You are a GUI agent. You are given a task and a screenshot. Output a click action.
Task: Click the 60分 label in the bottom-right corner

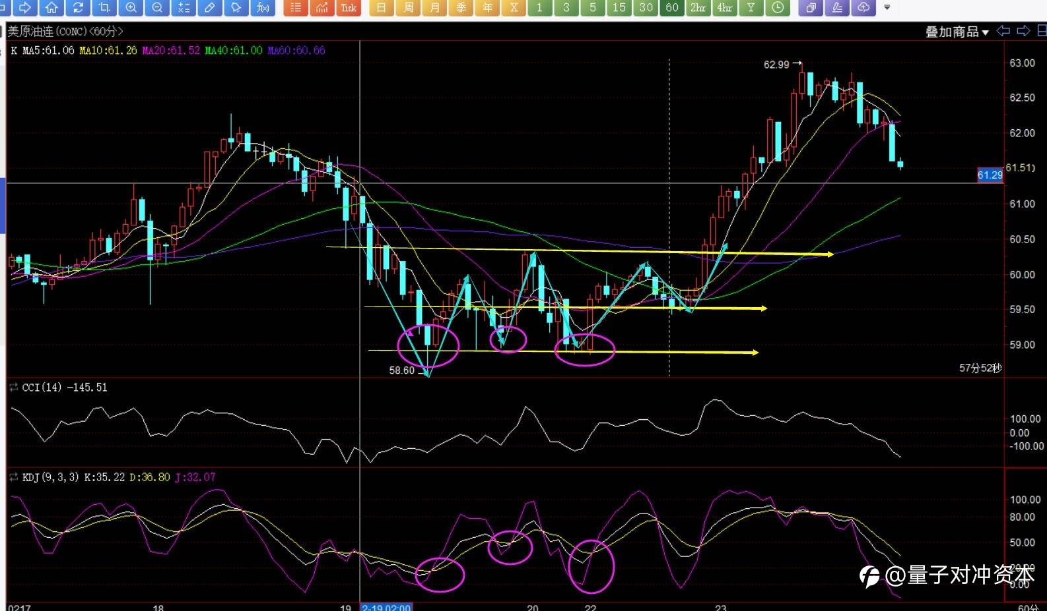(x=1029, y=608)
